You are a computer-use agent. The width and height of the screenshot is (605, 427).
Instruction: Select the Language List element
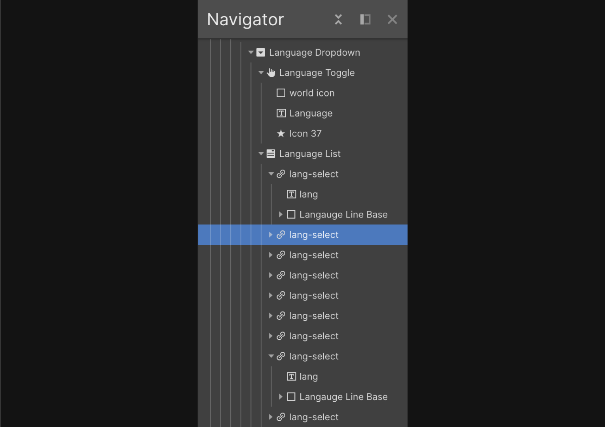pos(310,153)
